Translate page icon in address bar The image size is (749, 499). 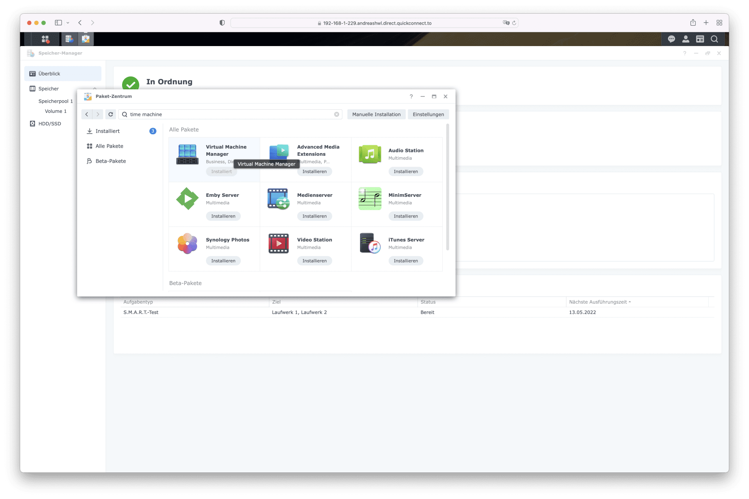[506, 23]
